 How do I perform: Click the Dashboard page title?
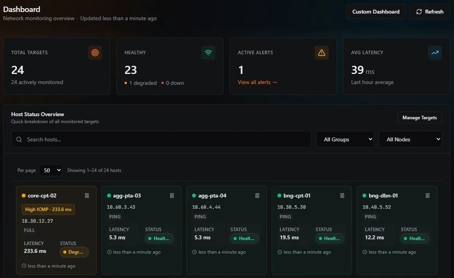[x=22, y=9]
